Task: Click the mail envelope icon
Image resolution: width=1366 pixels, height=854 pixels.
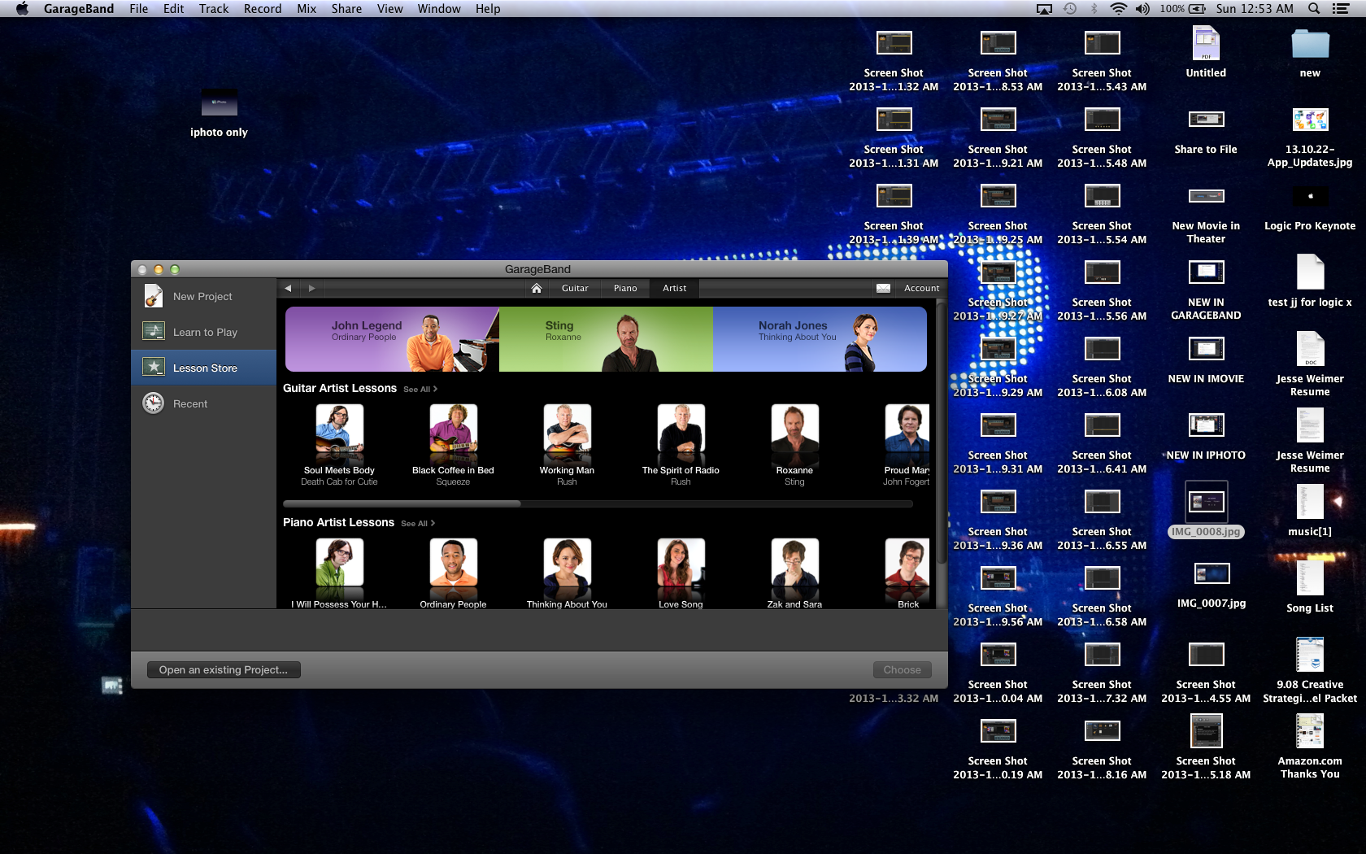Action: point(884,288)
